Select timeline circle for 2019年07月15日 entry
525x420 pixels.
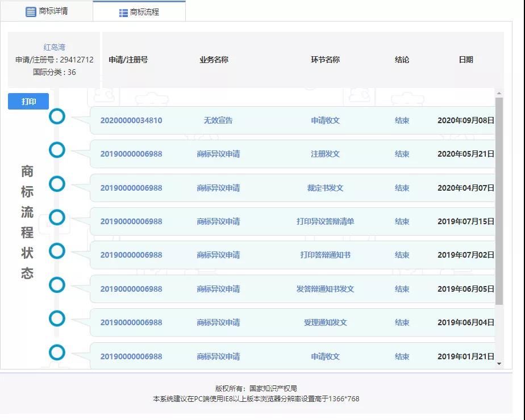coord(57,217)
